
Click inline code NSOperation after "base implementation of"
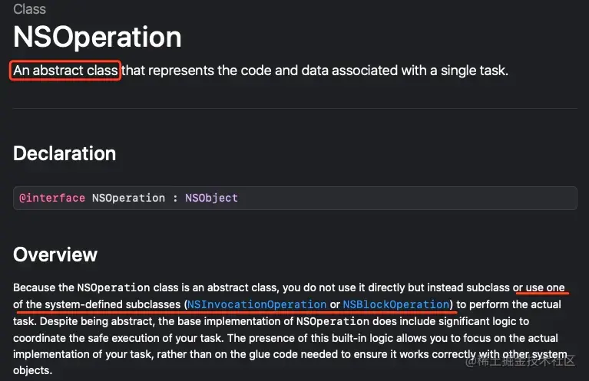pyautogui.click(x=333, y=321)
